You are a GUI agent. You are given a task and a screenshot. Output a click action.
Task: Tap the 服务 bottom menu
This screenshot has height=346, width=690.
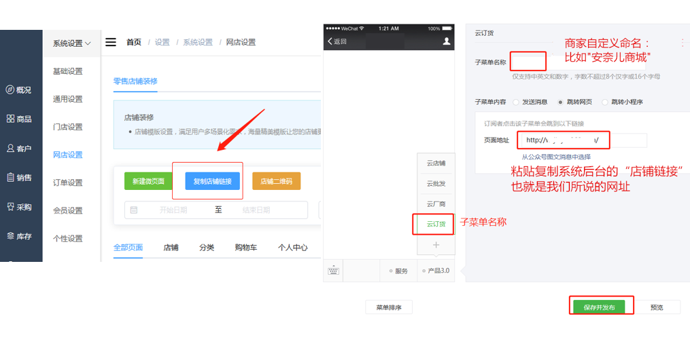[398, 271]
